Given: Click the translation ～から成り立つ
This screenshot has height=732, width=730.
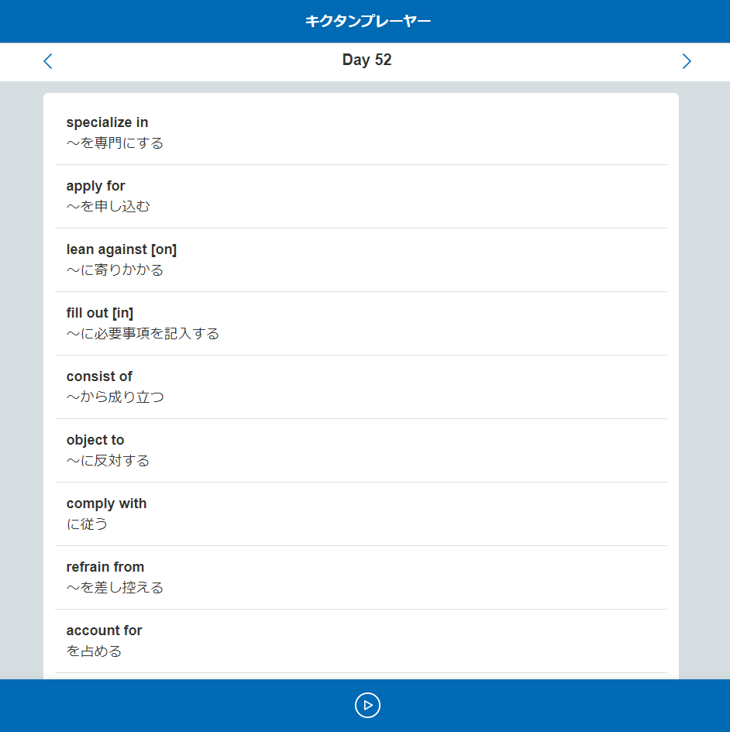Looking at the screenshot, I should click(x=115, y=397).
